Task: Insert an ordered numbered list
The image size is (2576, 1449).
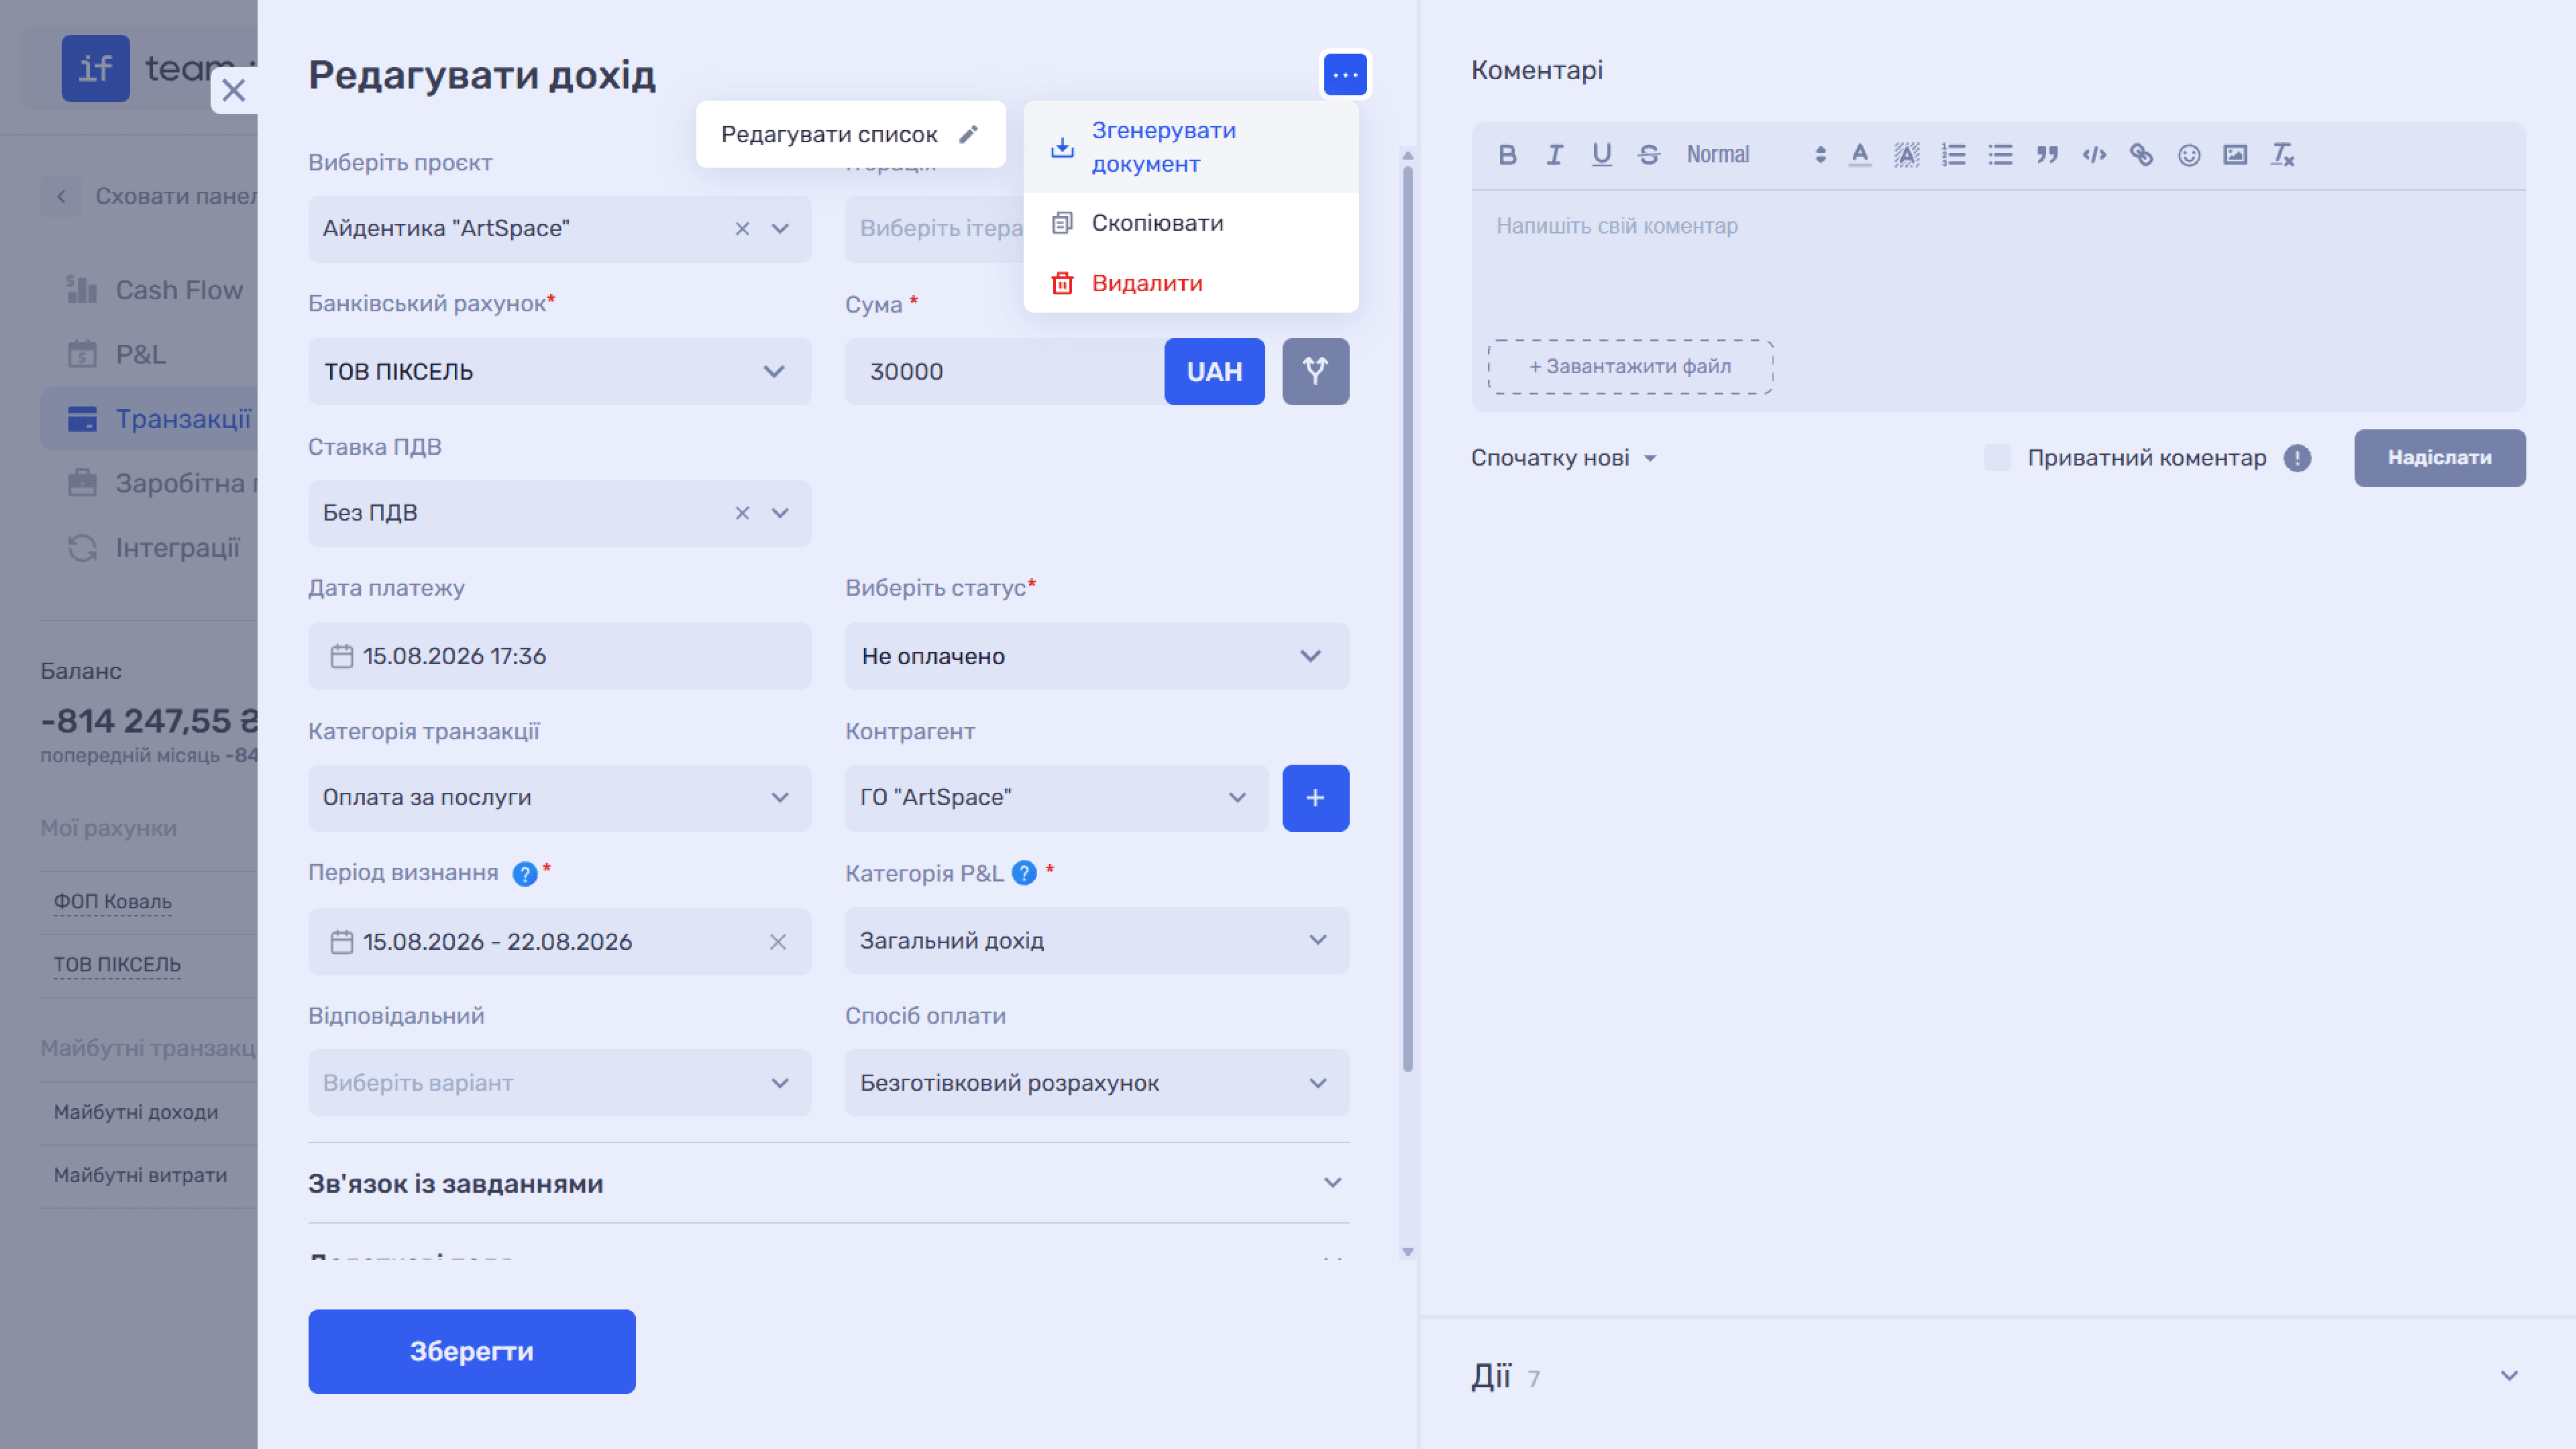Action: pyautogui.click(x=1953, y=155)
